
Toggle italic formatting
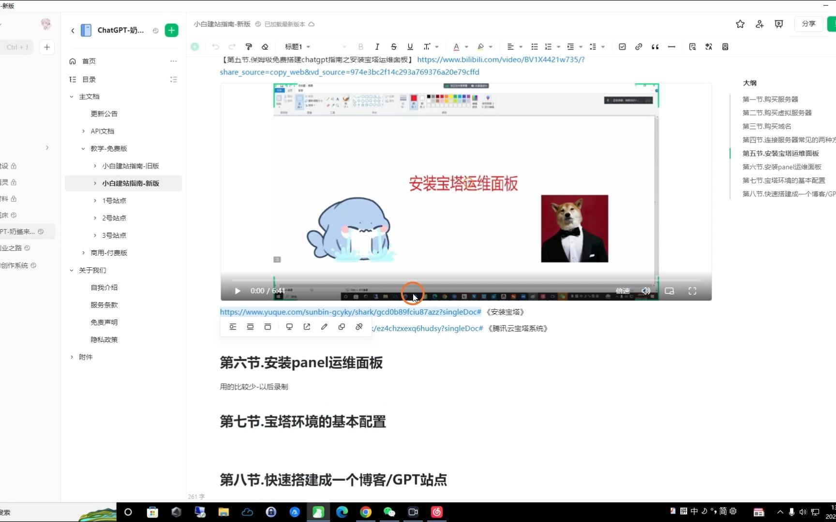(377, 47)
